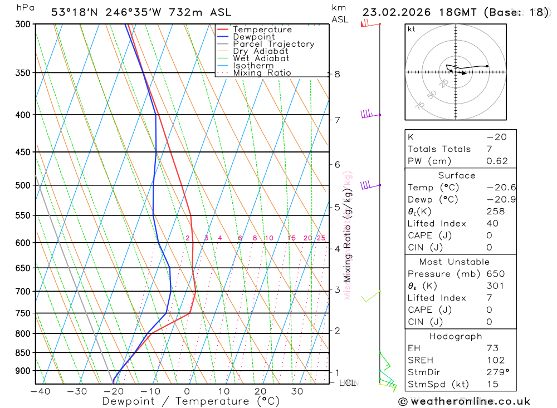
Task: Click the hodograph kt unit label
Action: [x=412, y=29]
